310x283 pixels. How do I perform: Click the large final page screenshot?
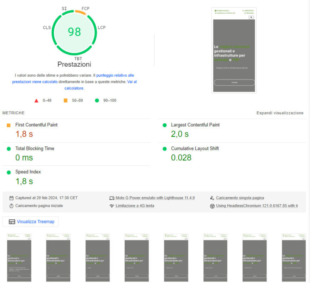coord(234,50)
